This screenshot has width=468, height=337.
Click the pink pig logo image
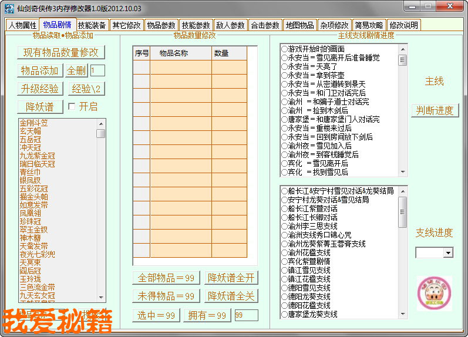[434, 293]
